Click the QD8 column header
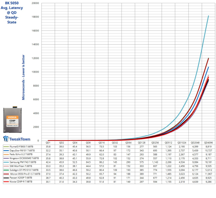Screen dimensions: 216x198 tap(88, 143)
